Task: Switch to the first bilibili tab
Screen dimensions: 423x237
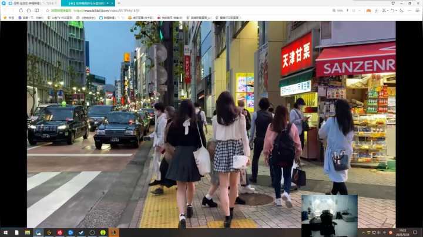Action: coord(33,4)
